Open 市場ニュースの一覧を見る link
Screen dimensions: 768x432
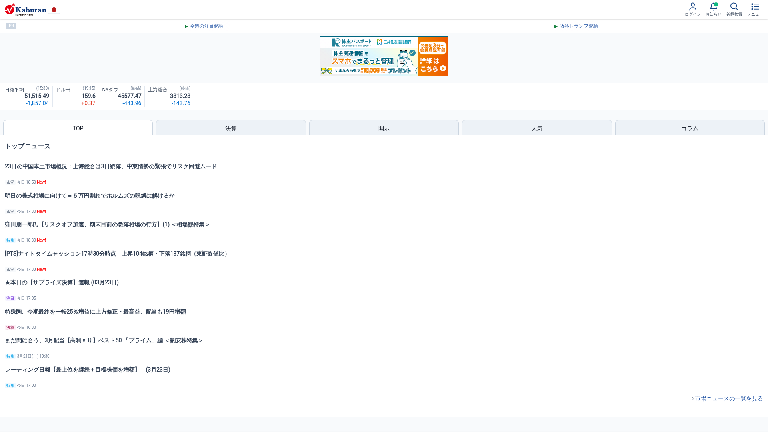point(727,398)
